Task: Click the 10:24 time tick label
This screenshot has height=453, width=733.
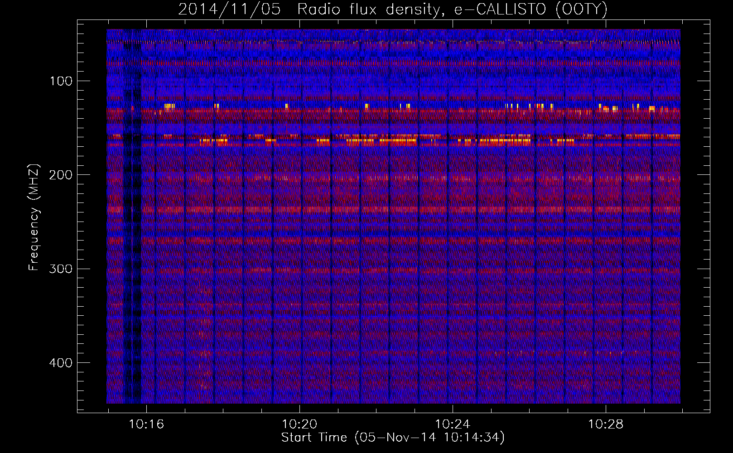Action: pyautogui.click(x=453, y=424)
